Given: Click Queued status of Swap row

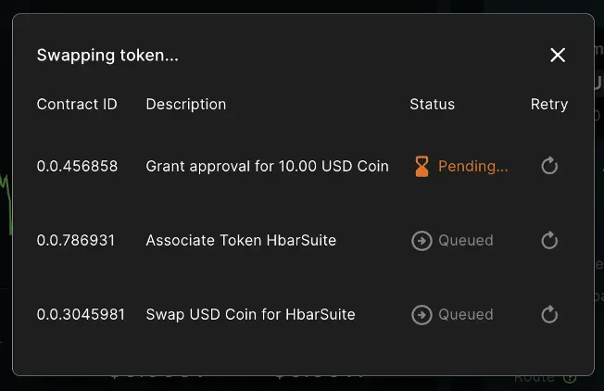Looking at the screenshot, I should click(465, 315).
